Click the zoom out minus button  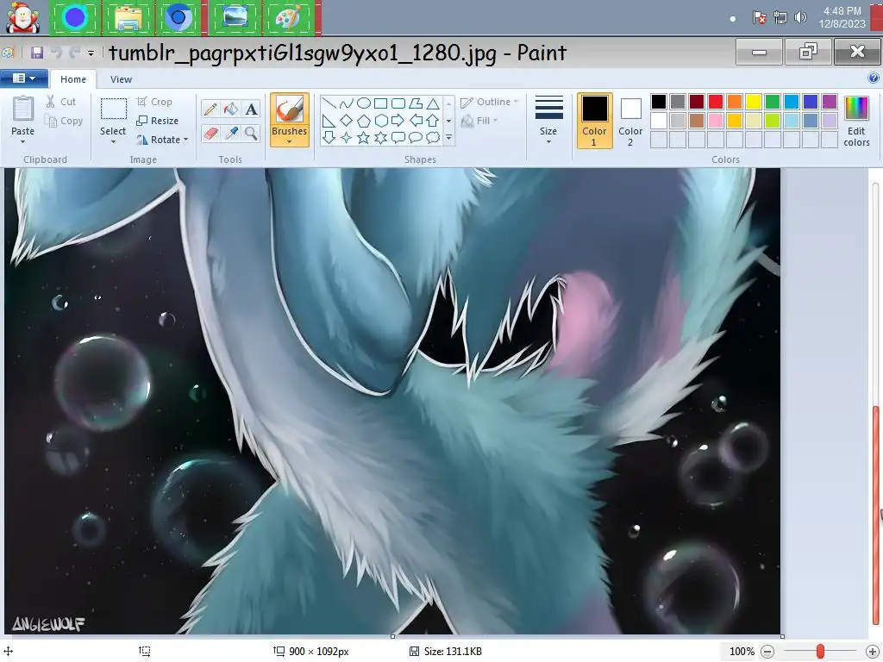[x=767, y=652]
